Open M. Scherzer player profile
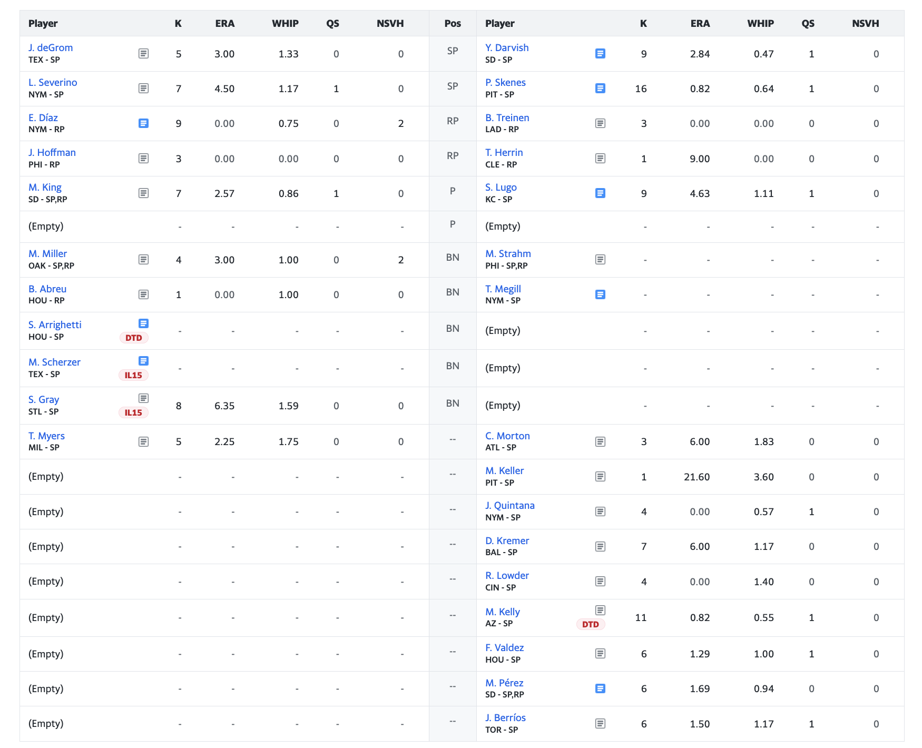The height and width of the screenshot is (748, 922). click(x=54, y=362)
